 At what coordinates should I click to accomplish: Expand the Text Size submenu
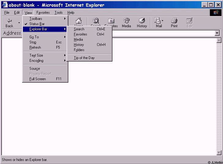click(45, 55)
